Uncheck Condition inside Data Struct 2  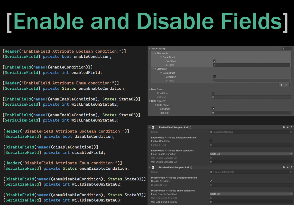click(213, 109)
